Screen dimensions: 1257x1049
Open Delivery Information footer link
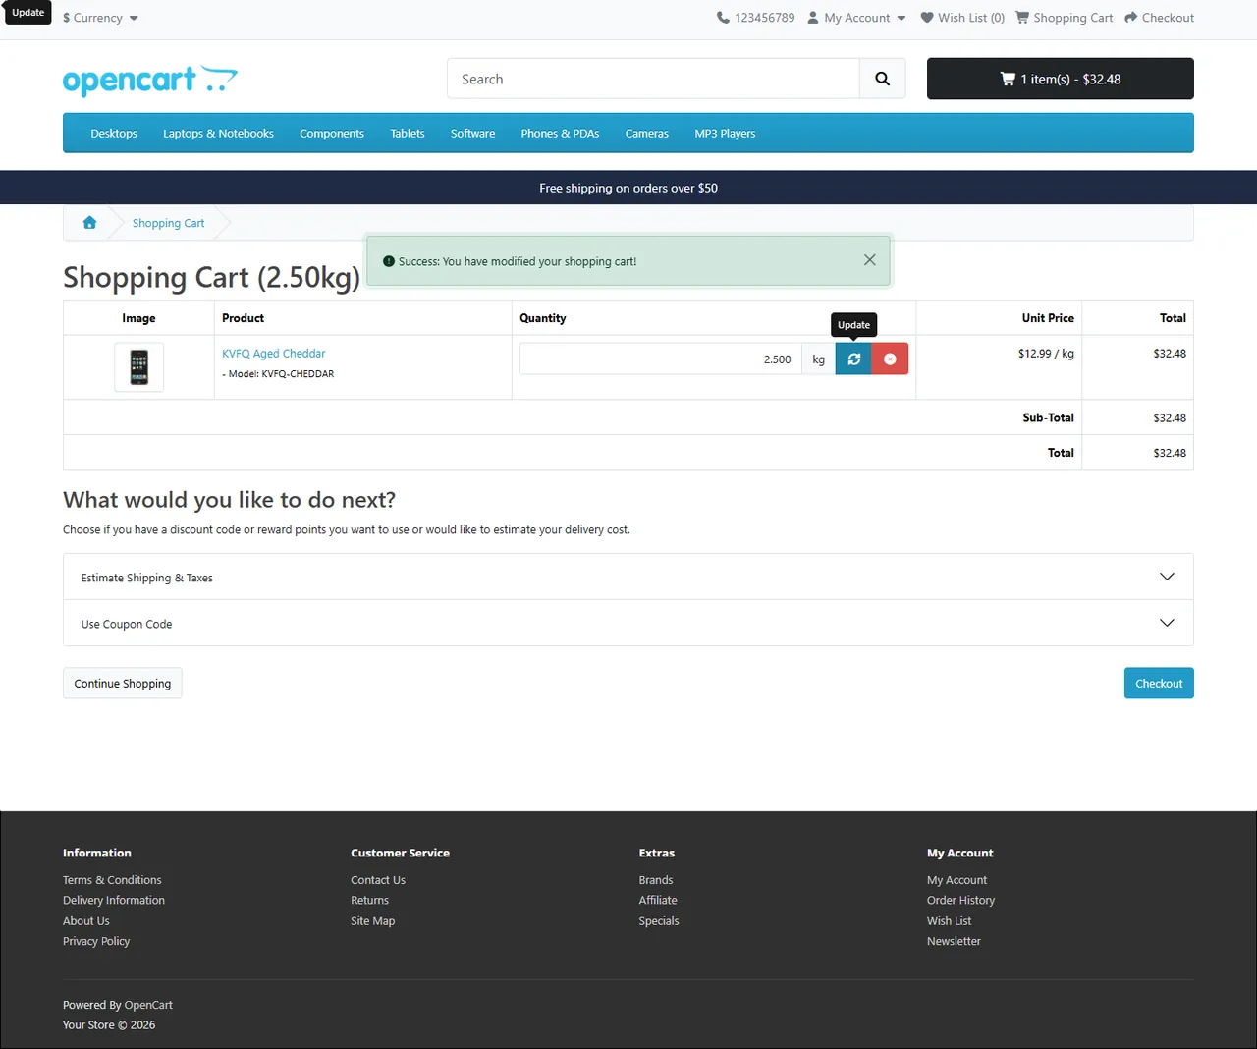click(114, 900)
